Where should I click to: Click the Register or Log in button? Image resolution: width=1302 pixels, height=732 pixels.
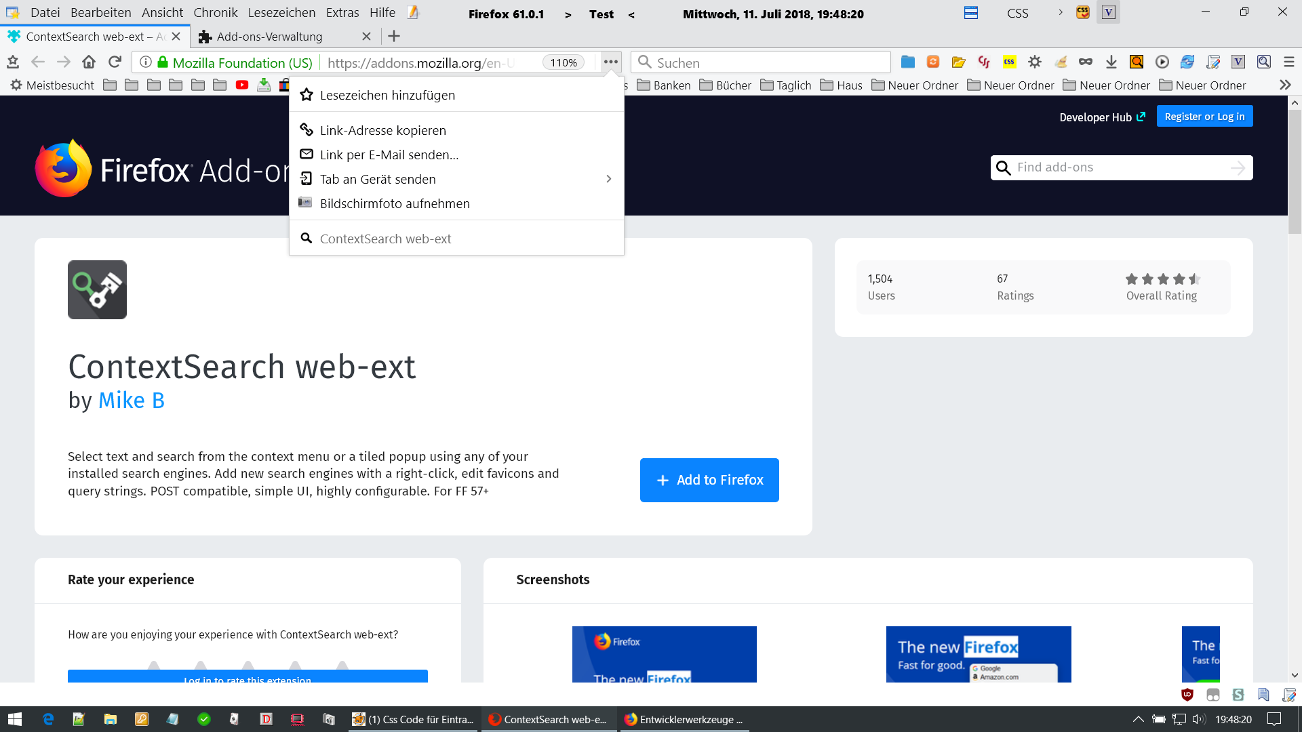1204,117
